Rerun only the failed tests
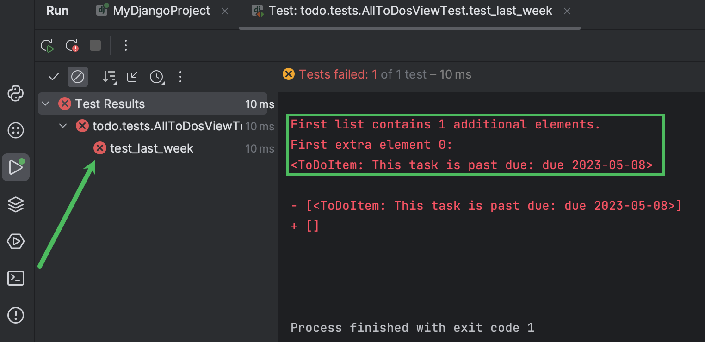 click(x=72, y=45)
